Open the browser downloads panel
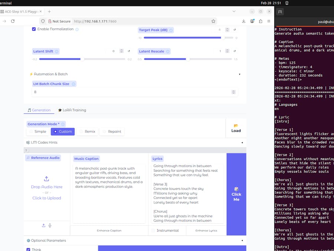This screenshot has width=334, height=251. [243, 21]
